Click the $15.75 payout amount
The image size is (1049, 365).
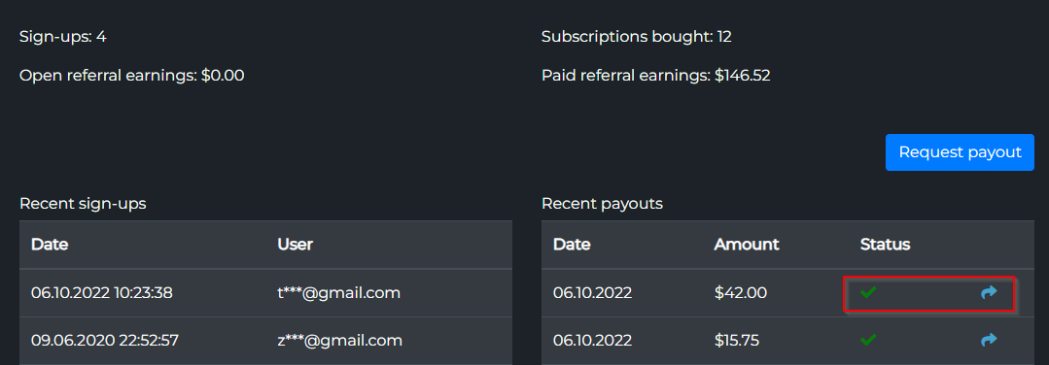pyautogui.click(x=737, y=341)
